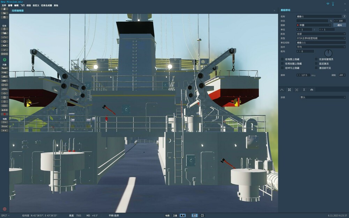Screen dimensions: 349x218
Task: Enable 仅游戏管理员 checkbox
Action: pyautogui.click(x=316, y=59)
